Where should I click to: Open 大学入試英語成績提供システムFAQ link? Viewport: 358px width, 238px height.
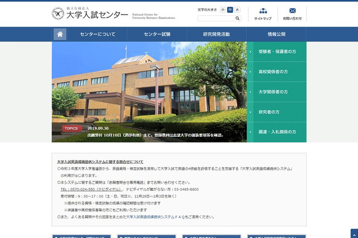tap(156, 217)
